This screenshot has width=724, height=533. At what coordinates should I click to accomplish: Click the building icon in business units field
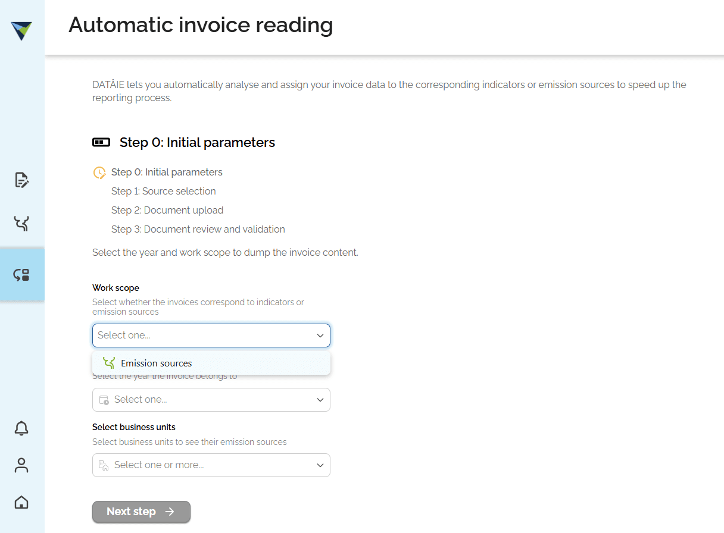[x=104, y=465]
